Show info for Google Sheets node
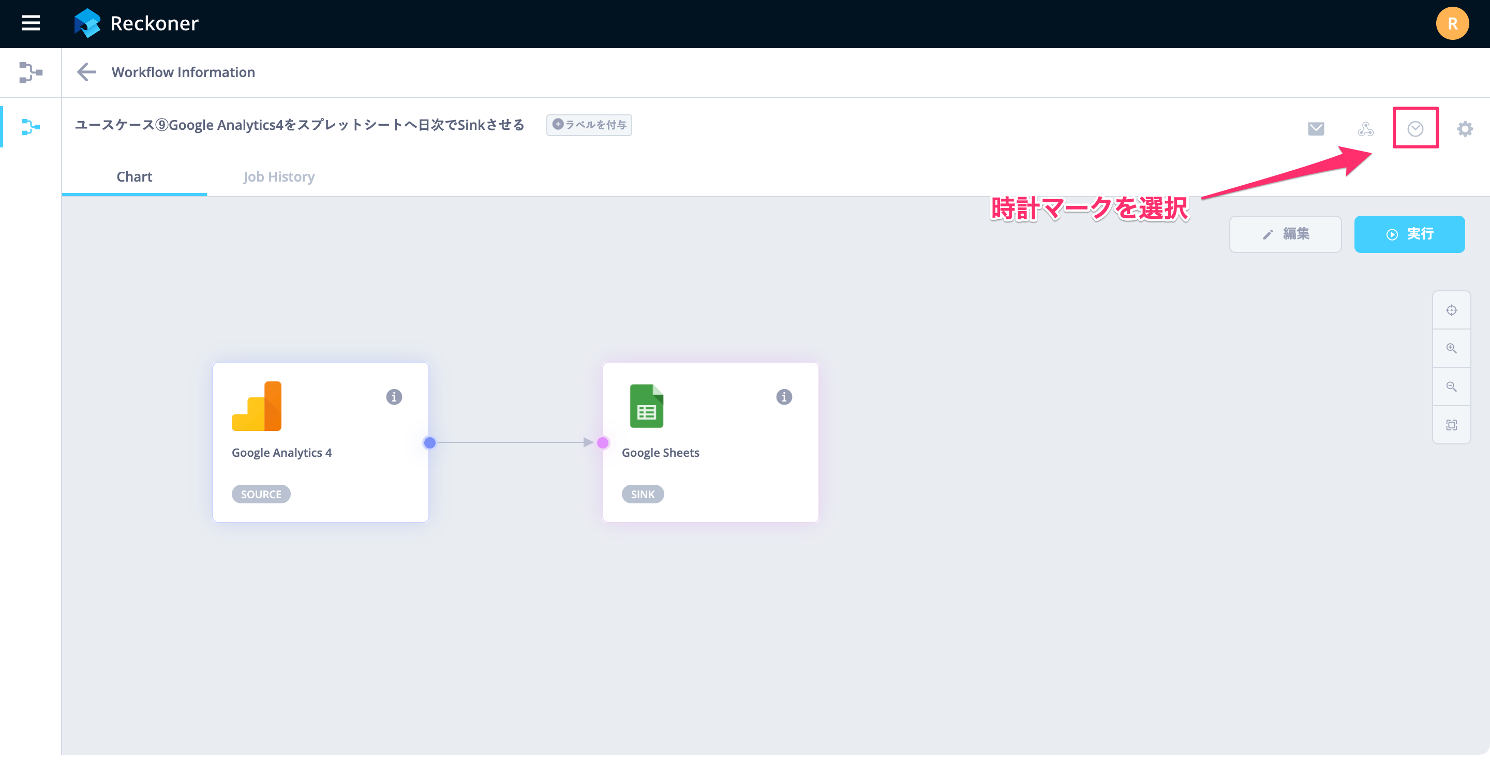This screenshot has width=1490, height=776. click(784, 397)
